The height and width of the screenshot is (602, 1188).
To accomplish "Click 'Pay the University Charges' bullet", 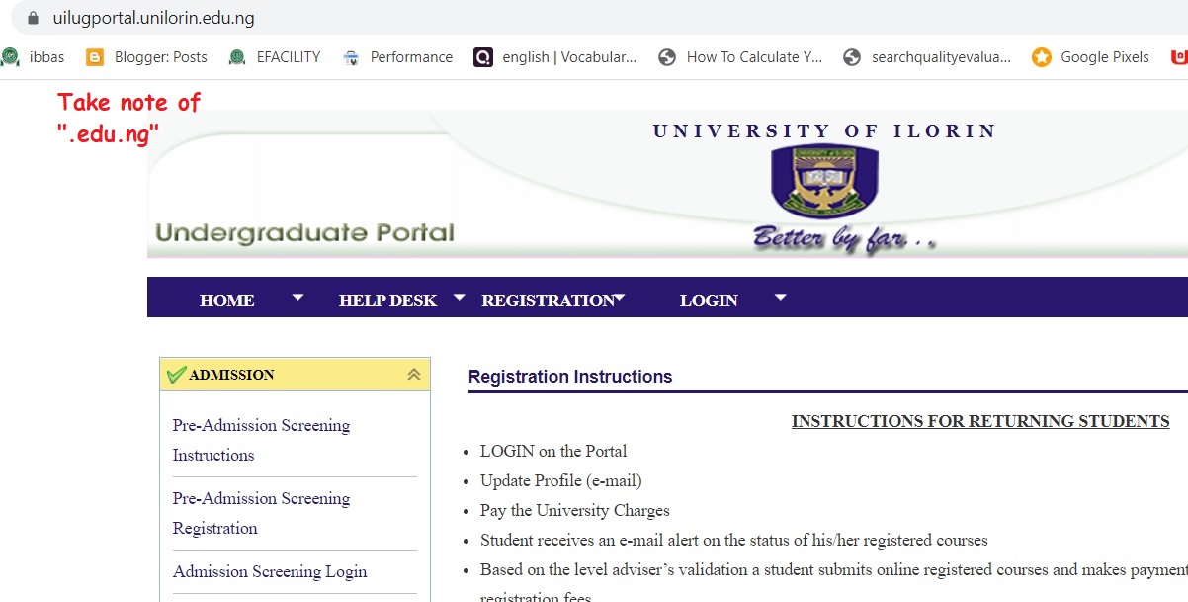I will (575, 510).
